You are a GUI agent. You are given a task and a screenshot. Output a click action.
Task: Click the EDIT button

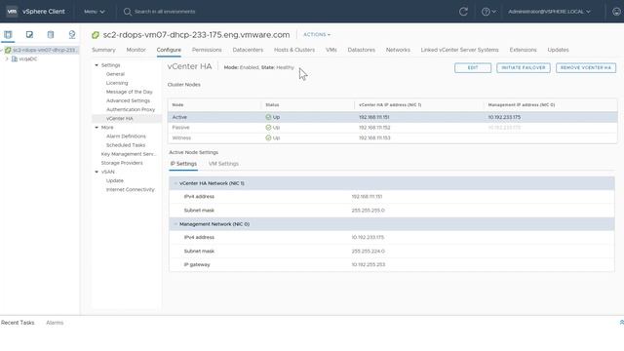[x=473, y=68]
